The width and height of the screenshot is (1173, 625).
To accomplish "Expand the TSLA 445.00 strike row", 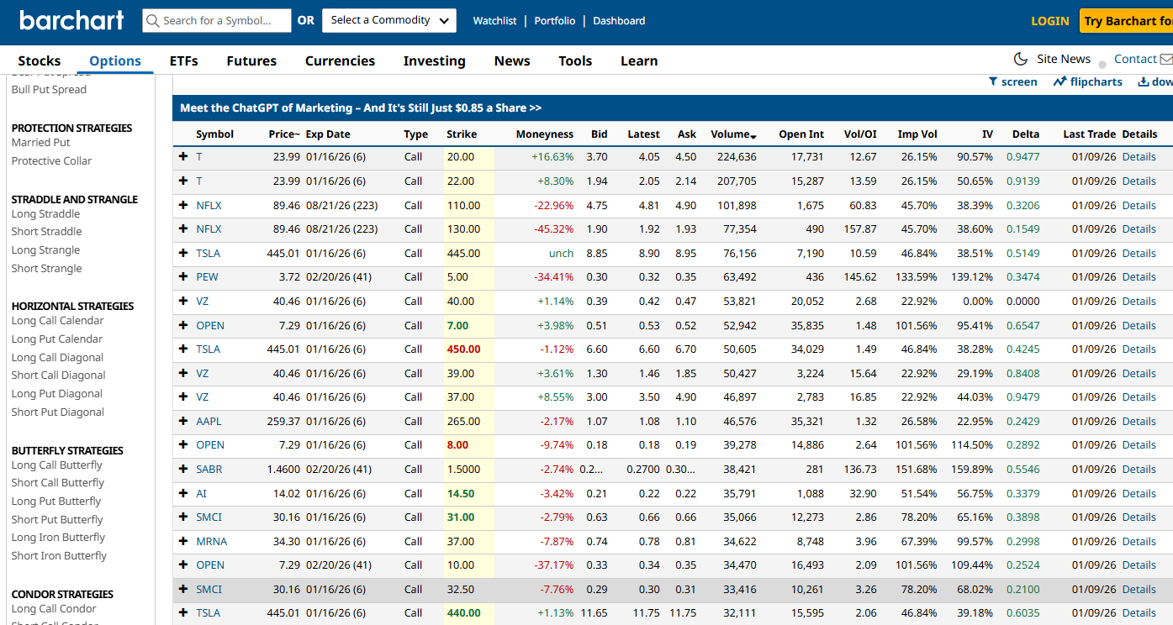I will tap(183, 253).
